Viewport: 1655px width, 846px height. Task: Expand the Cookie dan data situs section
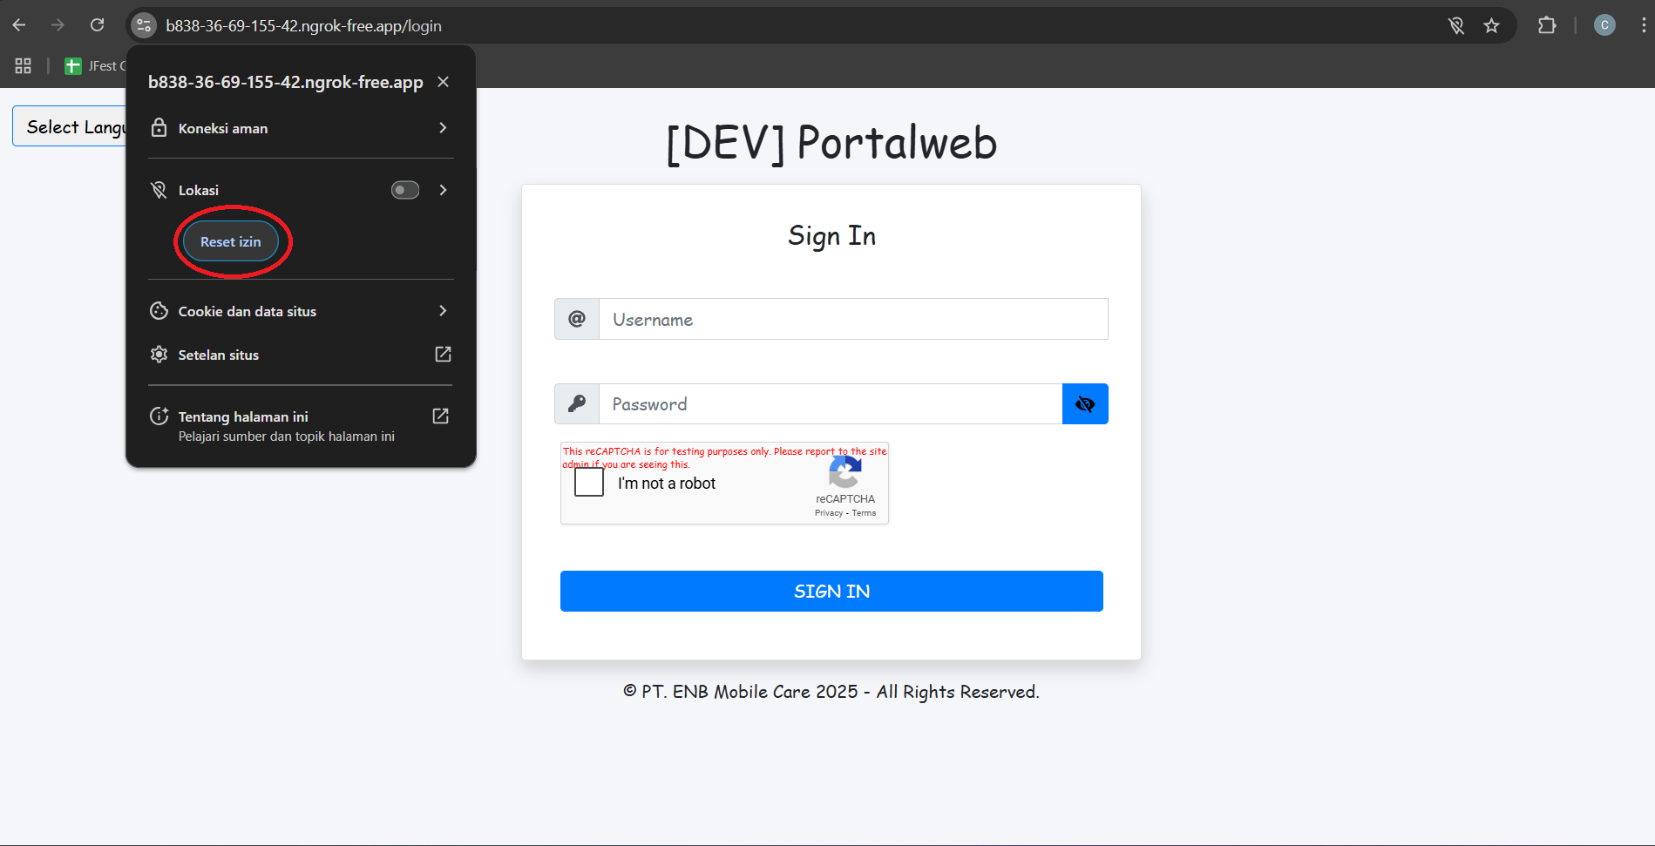click(301, 311)
